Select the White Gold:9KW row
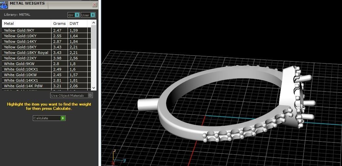Screen dimensions: 342x166 pyautogui.click(x=46, y=64)
